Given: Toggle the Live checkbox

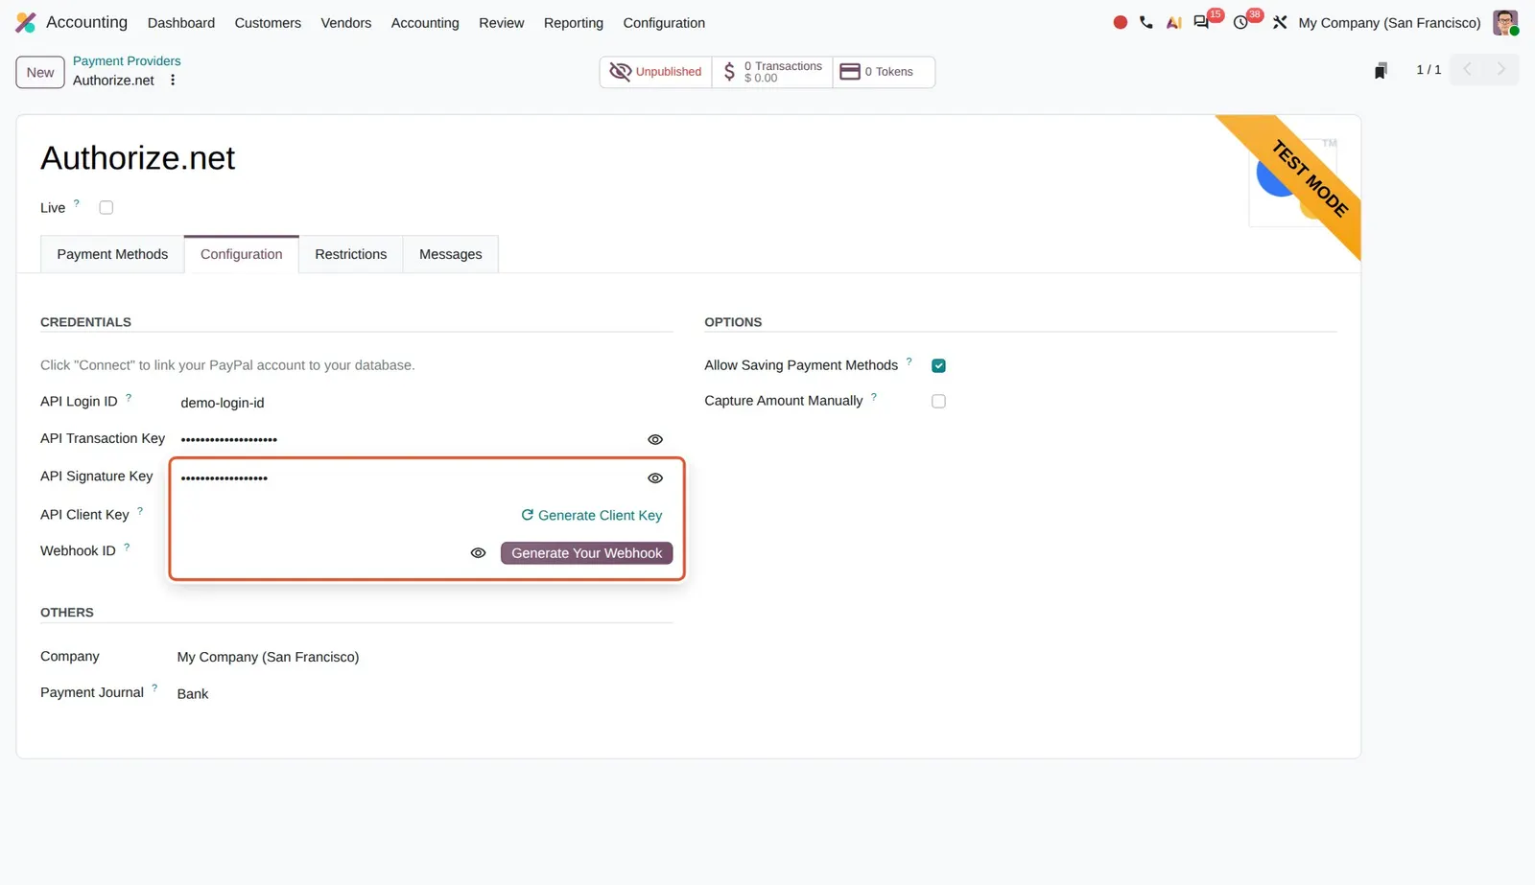Looking at the screenshot, I should 106,208.
